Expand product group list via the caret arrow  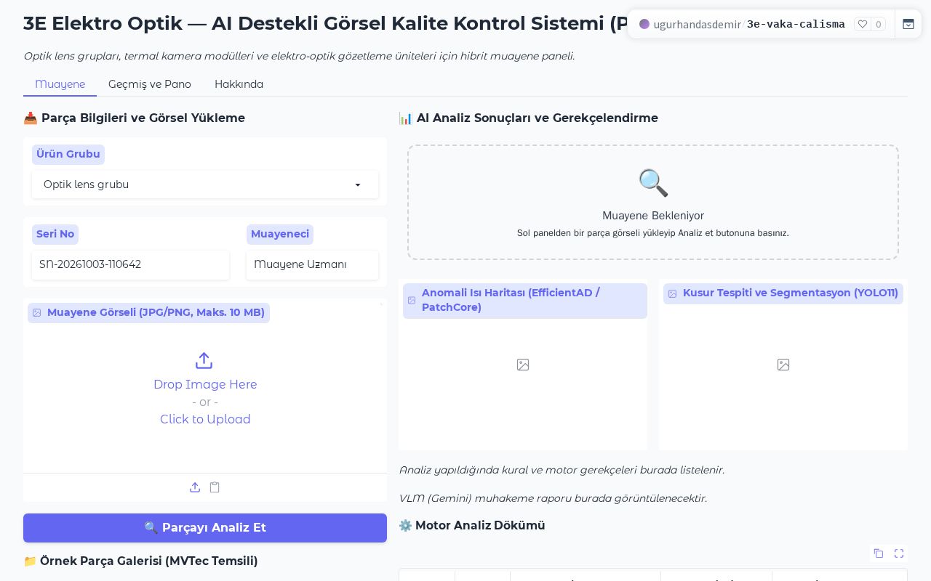(358, 185)
